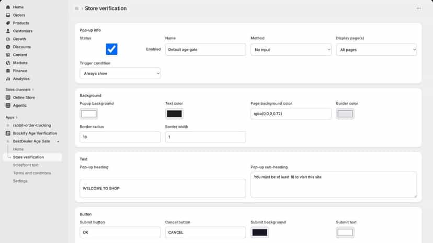Pick the Submit background color swatch
Image resolution: width=433 pixels, height=243 pixels.
pos(259,232)
